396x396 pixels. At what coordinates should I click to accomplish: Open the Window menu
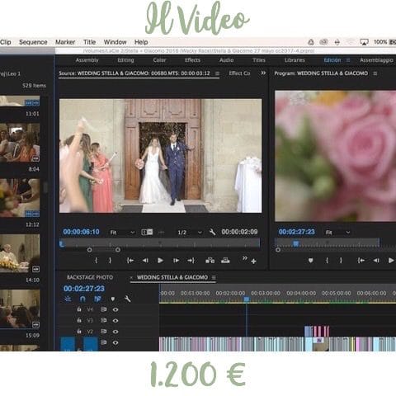click(x=115, y=42)
